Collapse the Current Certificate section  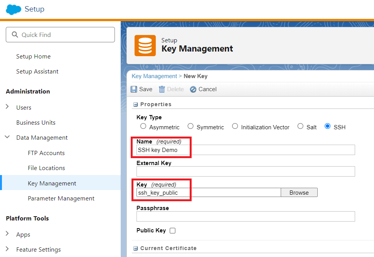(x=135, y=249)
